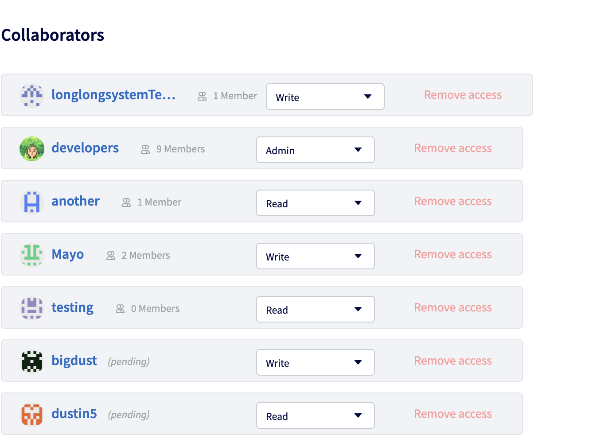The image size is (616, 443).
Task: Open the developers team link
Action: tap(85, 148)
